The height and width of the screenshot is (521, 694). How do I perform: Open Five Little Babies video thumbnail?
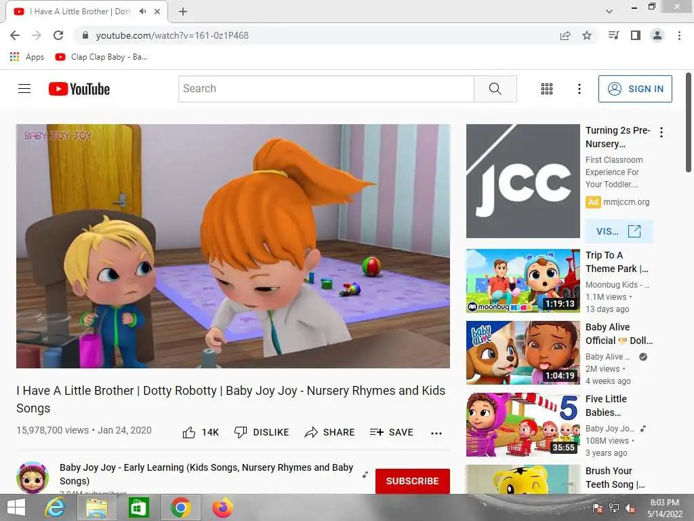click(x=523, y=425)
